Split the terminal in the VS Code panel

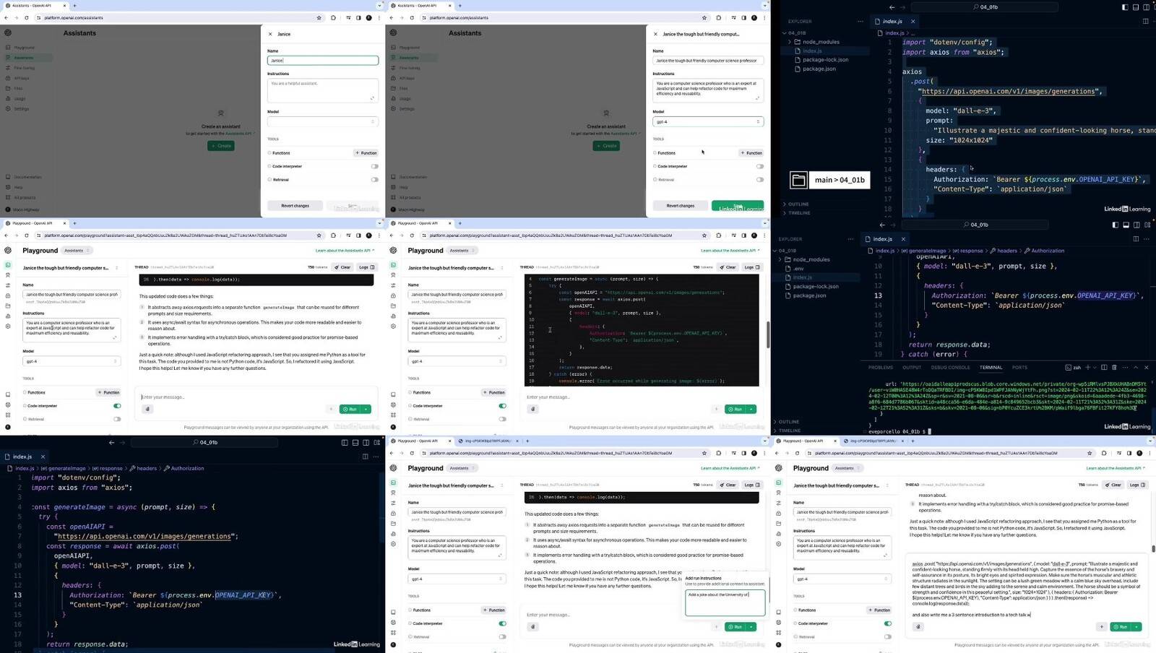click(x=1104, y=367)
